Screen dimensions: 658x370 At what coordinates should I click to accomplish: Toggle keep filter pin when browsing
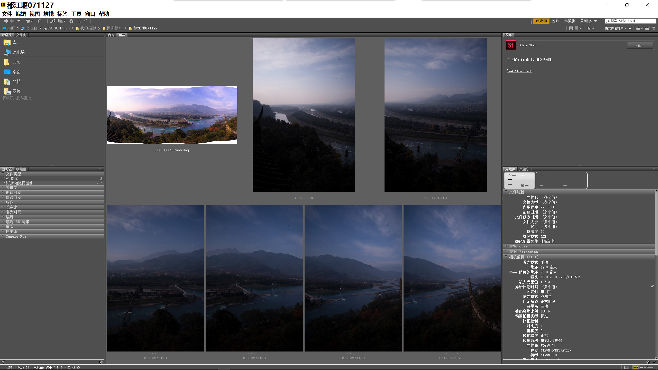coord(3,362)
